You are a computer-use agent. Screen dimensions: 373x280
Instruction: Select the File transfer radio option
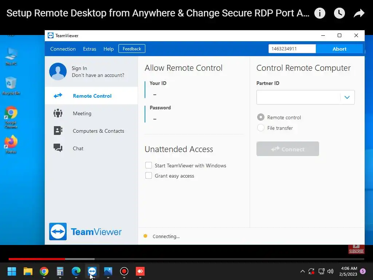[261, 128]
